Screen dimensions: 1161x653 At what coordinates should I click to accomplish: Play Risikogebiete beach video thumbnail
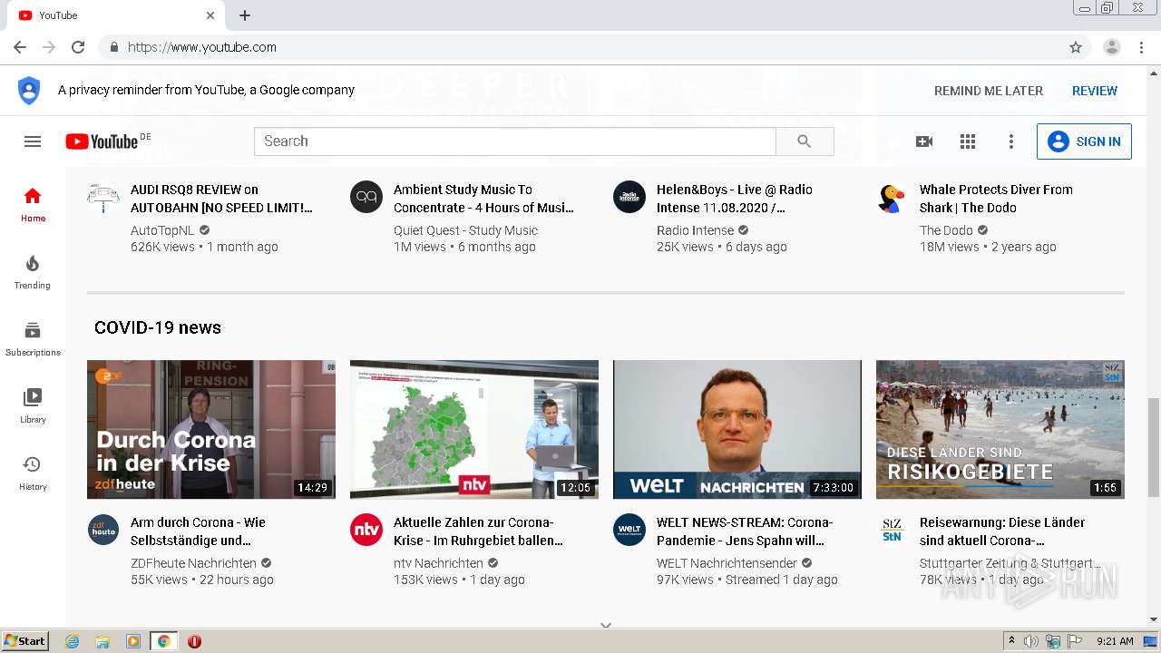pyautogui.click(x=1000, y=430)
